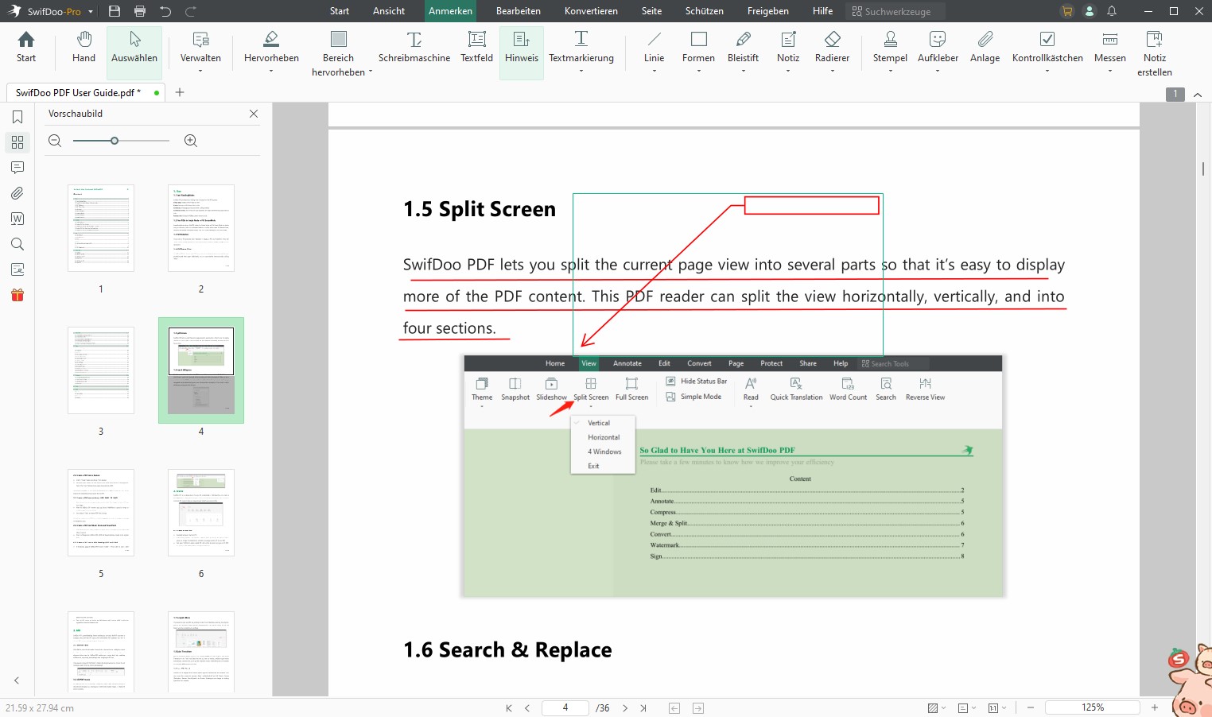Expand the Textmarkierung dropdown arrow

point(581,71)
